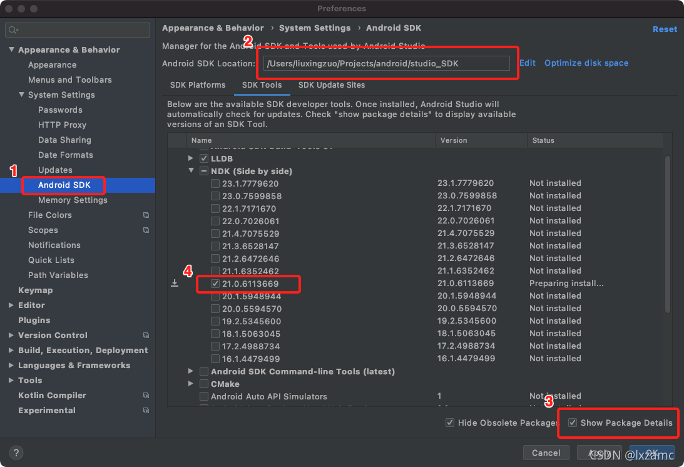Open Updates settings page

(55, 170)
